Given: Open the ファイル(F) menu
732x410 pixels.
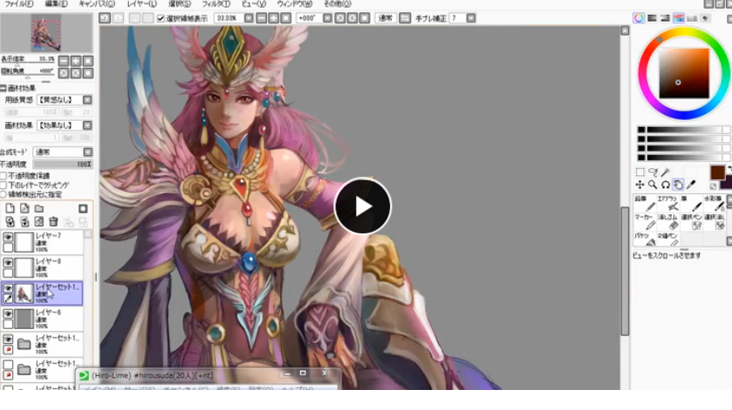Looking at the screenshot, I should point(19,3).
